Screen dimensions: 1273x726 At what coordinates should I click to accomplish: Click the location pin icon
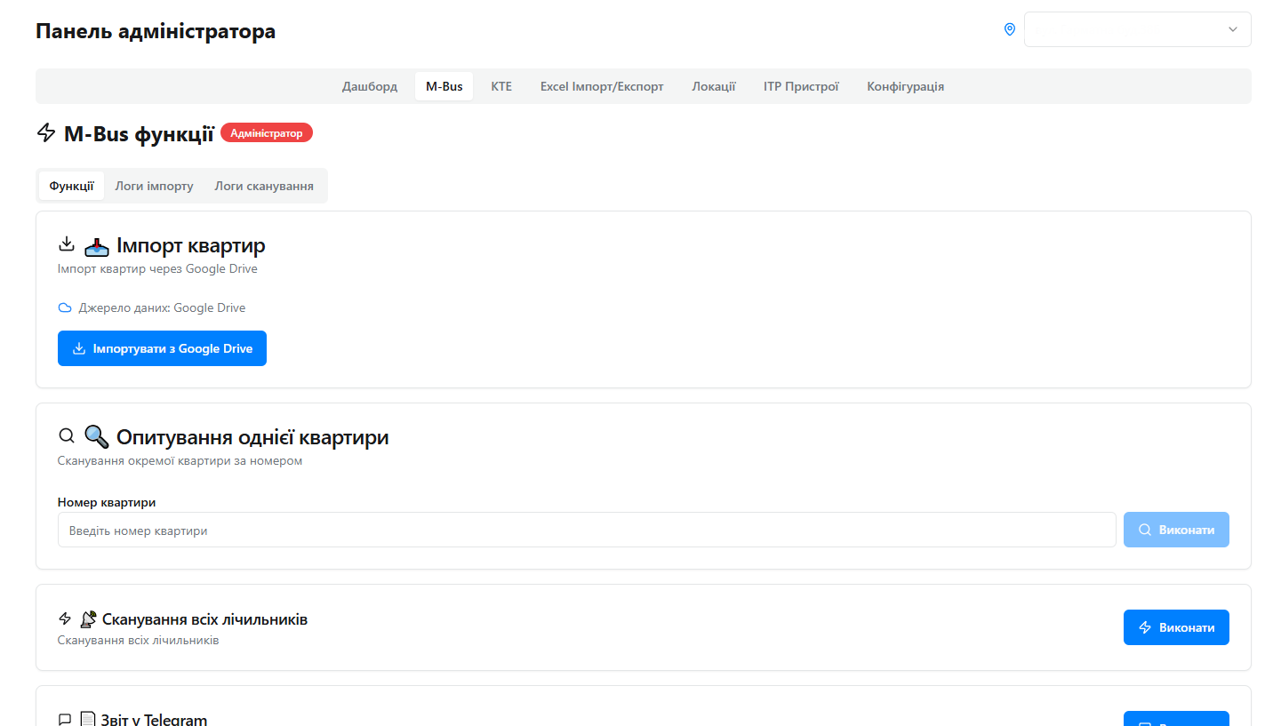[x=1009, y=29]
